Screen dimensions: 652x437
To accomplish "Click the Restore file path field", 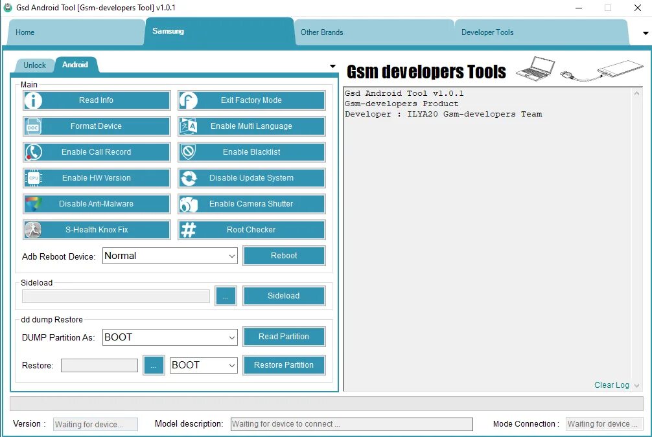I will pyautogui.click(x=99, y=366).
